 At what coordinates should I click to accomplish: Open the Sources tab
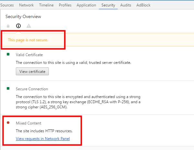pos(8,5)
